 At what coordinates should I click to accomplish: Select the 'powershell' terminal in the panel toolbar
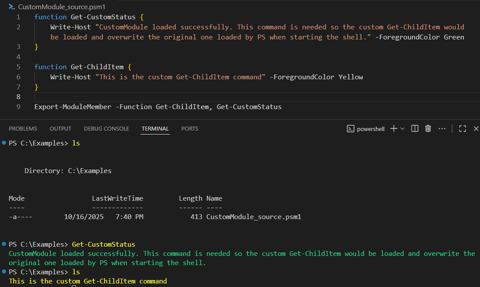[x=371, y=128]
